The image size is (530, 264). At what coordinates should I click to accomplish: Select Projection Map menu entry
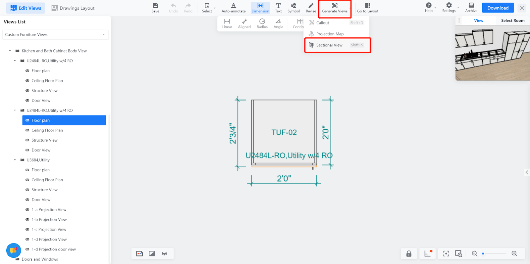330,34
